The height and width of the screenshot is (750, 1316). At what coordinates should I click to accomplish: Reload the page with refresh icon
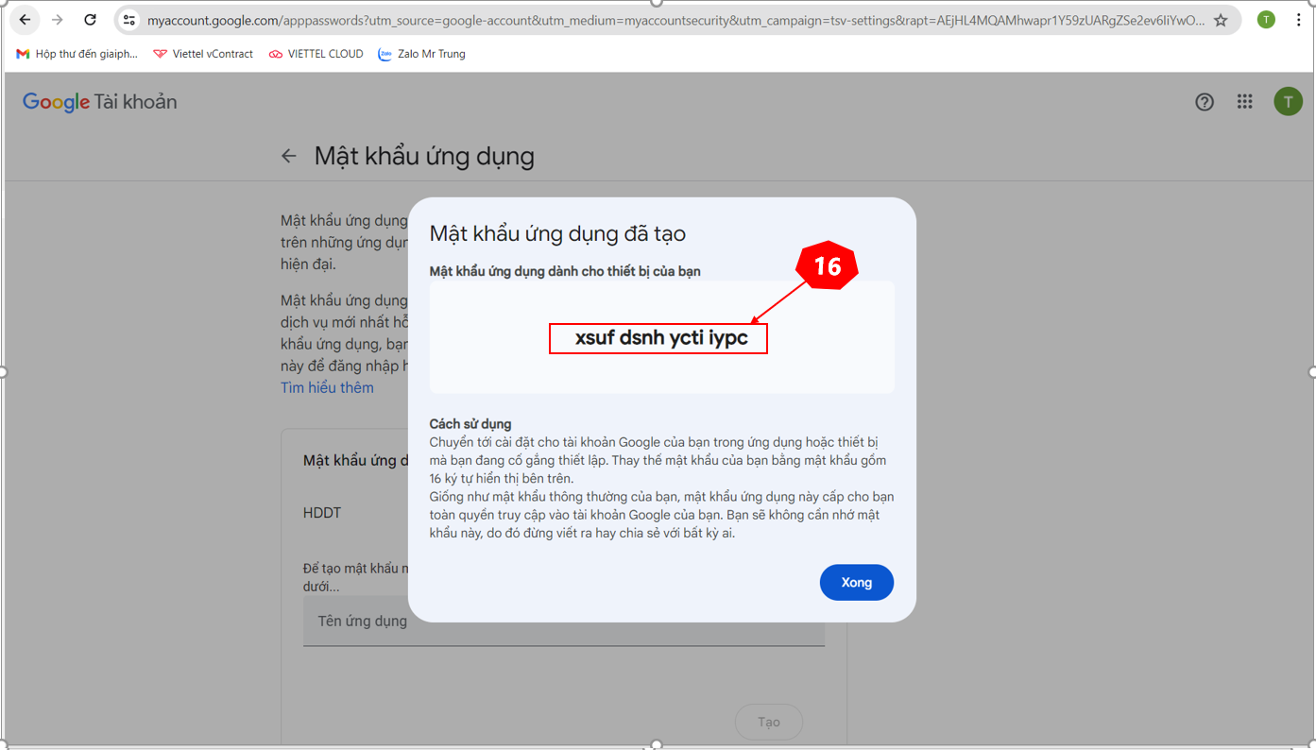[90, 20]
